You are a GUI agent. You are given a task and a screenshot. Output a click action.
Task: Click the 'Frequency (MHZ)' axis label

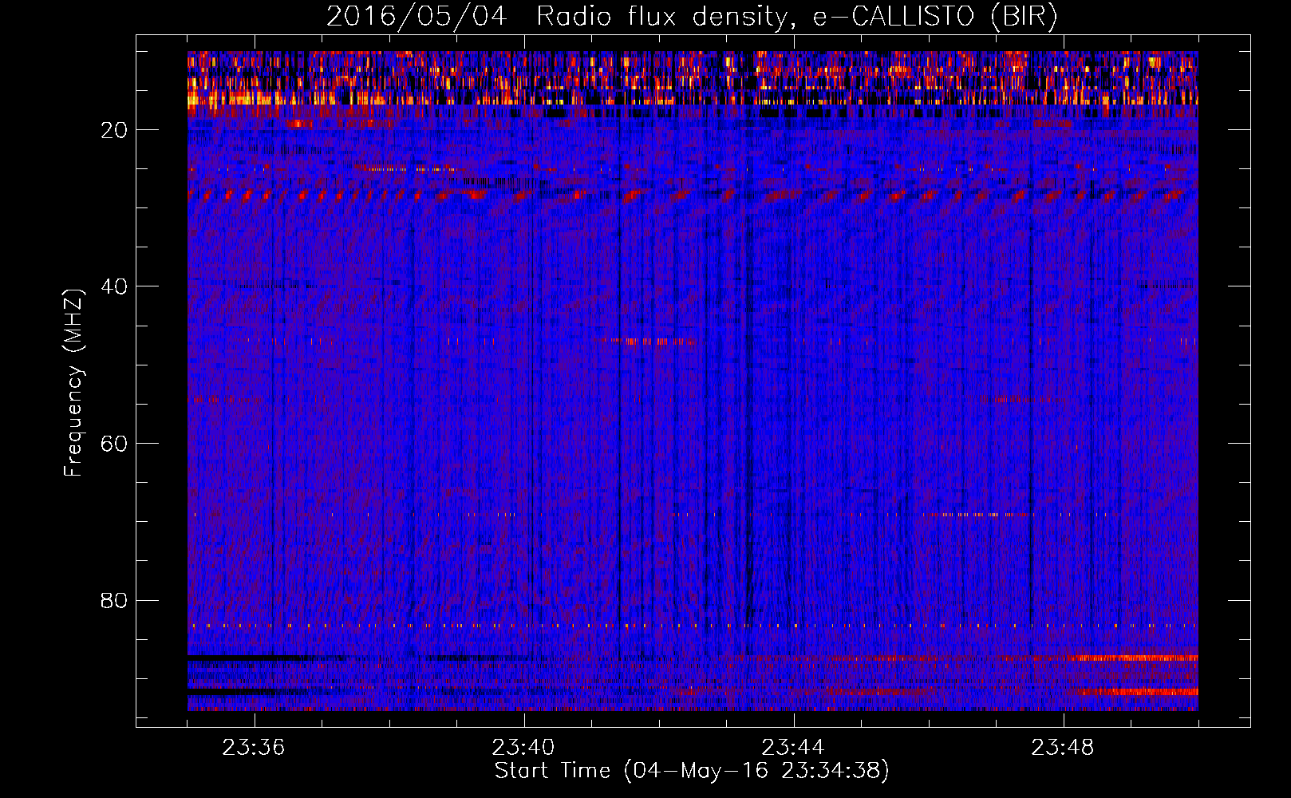coord(73,383)
